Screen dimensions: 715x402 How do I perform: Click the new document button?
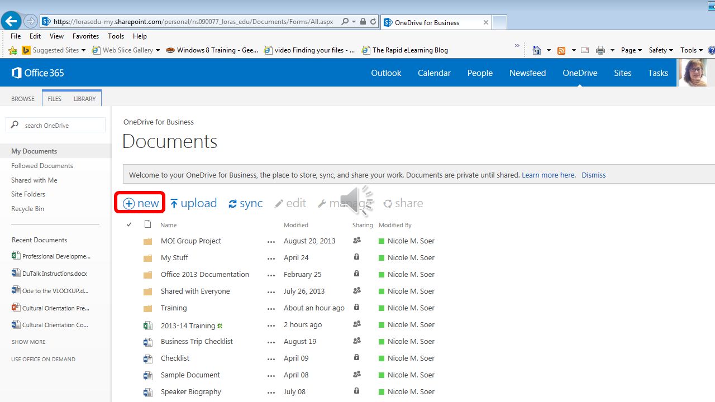(x=141, y=203)
